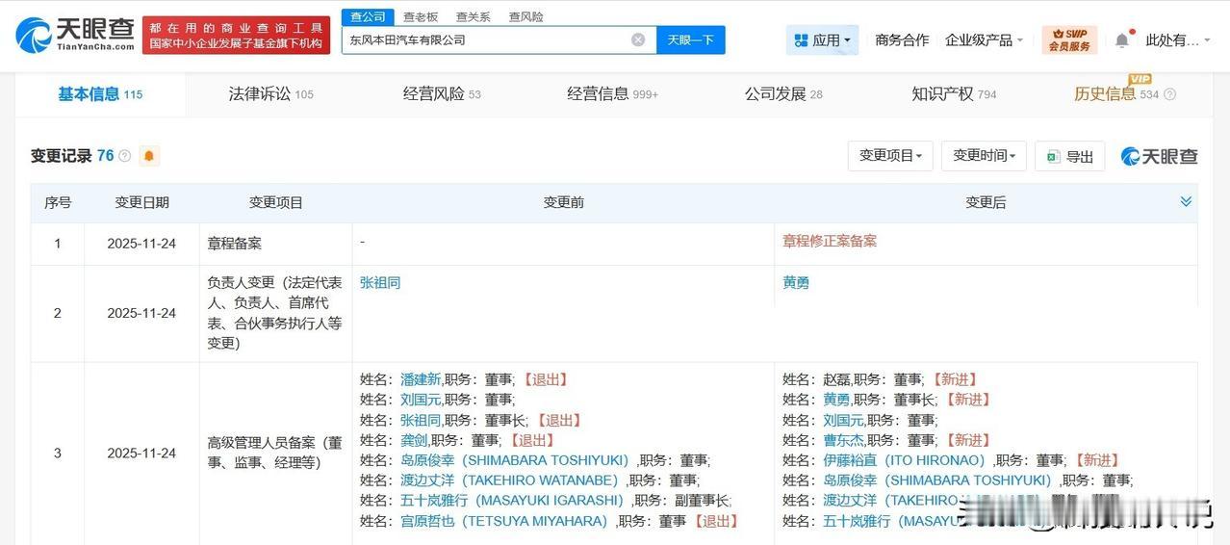Clear the search field with the X icon

click(638, 39)
